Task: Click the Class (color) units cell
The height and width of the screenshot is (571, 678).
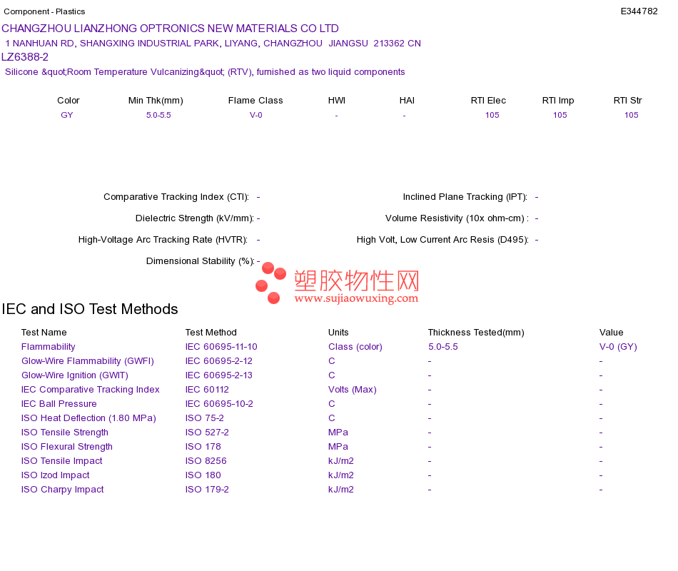Action: click(355, 346)
